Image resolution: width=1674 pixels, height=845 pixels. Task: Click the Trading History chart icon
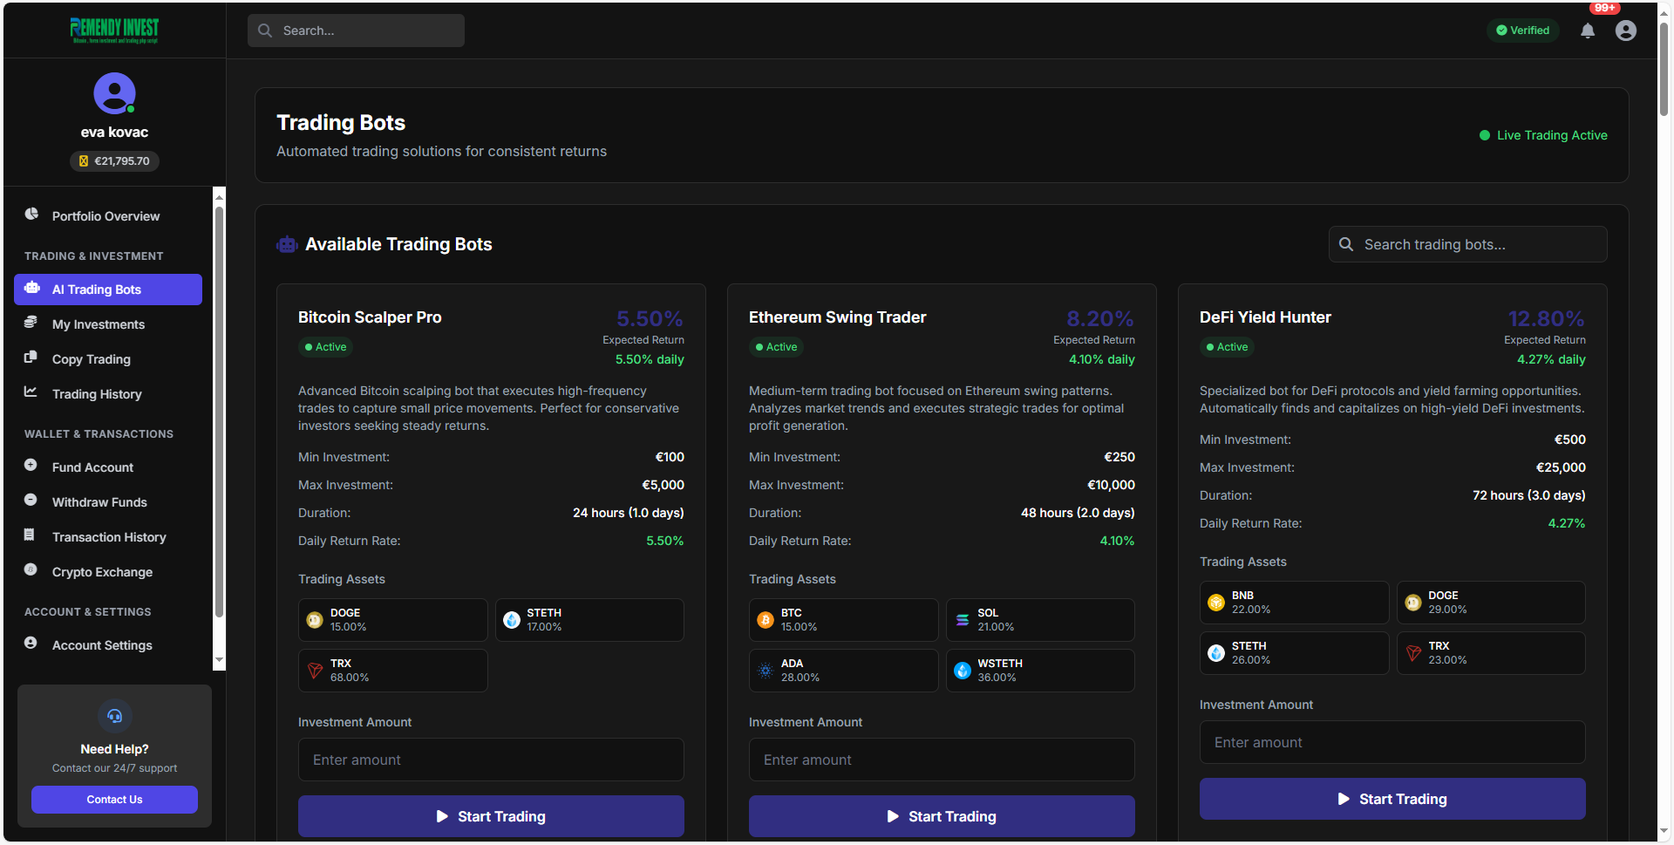(31, 392)
